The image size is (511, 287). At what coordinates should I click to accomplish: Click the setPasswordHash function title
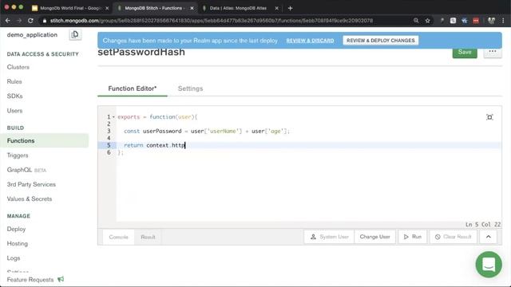pyautogui.click(x=141, y=52)
